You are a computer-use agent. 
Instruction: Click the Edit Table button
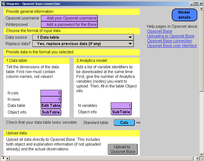click(51, 106)
